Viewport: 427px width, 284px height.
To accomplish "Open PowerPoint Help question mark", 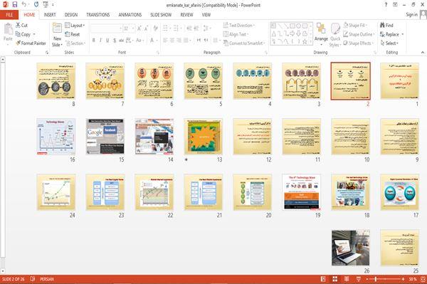I will 386,5.
